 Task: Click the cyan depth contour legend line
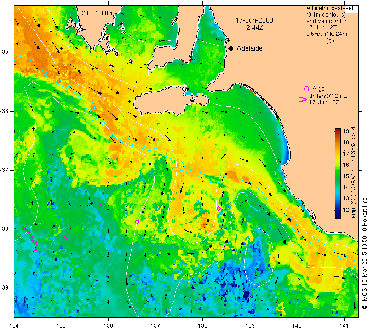click(91, 18)
